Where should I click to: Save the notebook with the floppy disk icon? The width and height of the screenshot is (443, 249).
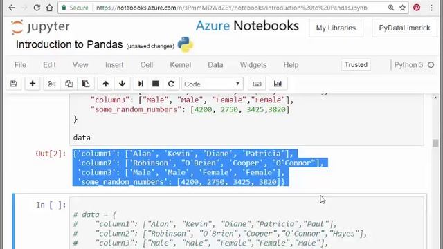point(14,84)
